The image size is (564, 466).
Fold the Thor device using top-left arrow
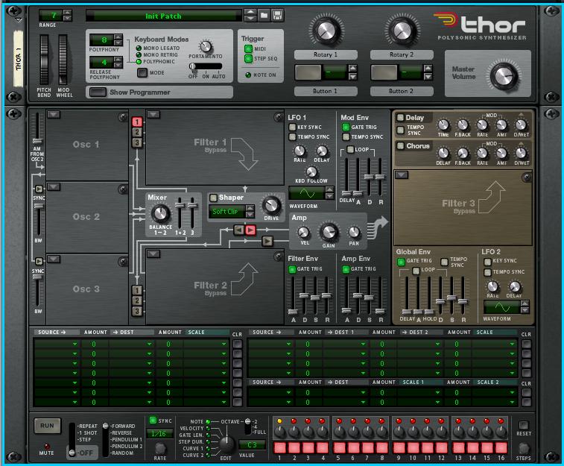[x=18, y=20]
